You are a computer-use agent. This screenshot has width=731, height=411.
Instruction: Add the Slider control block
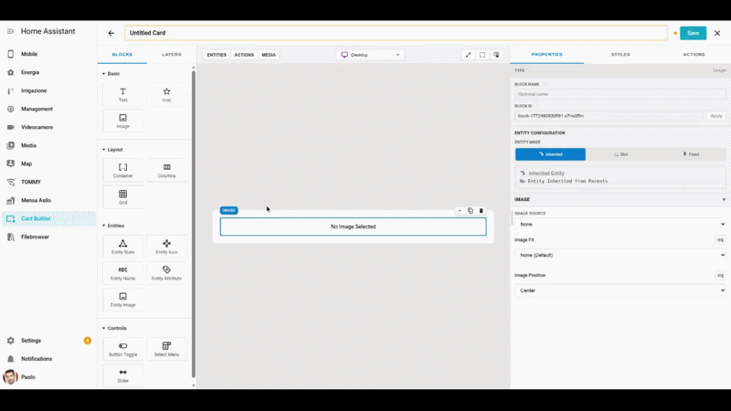pos(122,375)
